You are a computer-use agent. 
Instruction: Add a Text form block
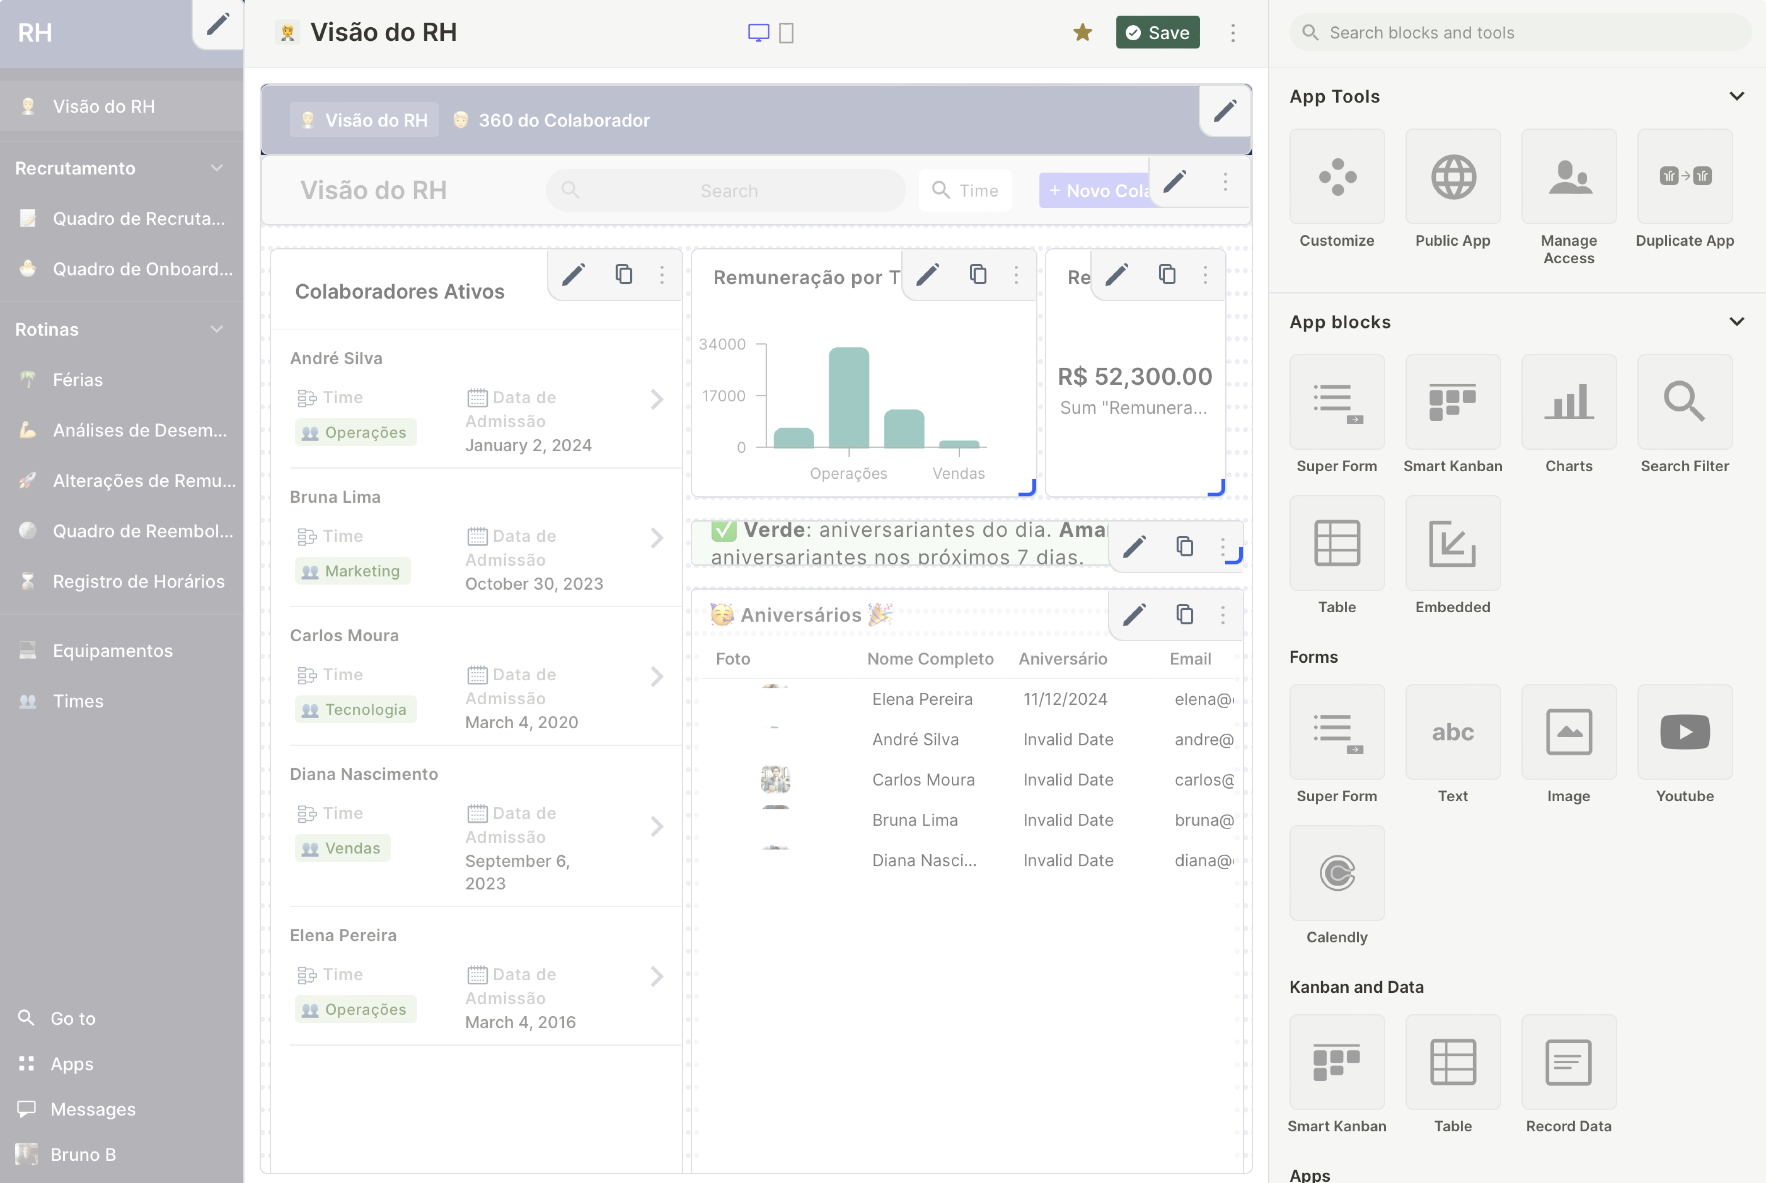(1453, 731)
